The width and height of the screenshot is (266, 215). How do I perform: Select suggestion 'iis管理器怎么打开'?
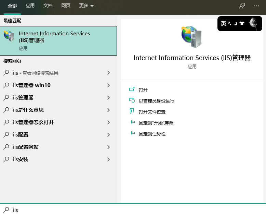[58, 122]
